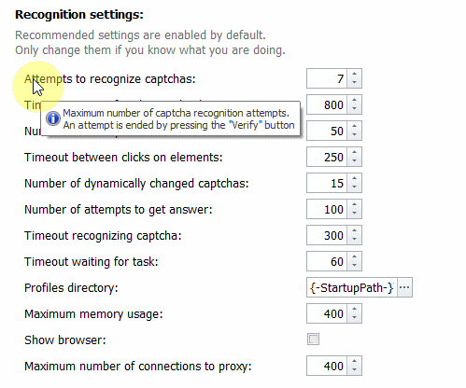Decrease Maximum memory usage value

[354, 318]
